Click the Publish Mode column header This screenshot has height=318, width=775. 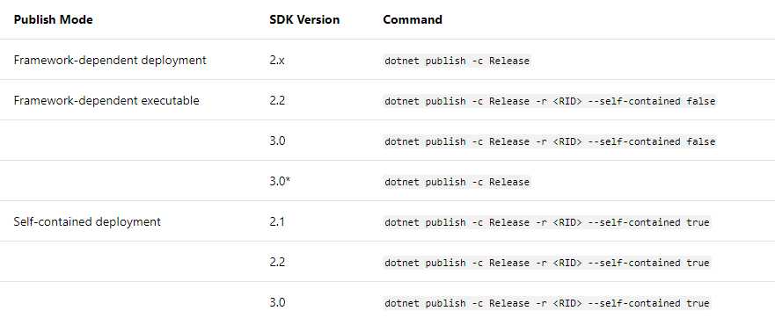click(53, 19)
